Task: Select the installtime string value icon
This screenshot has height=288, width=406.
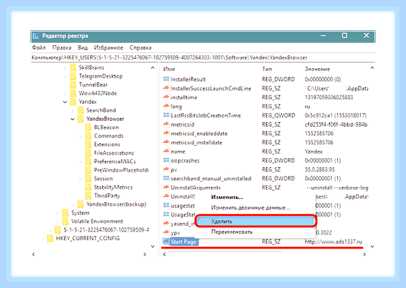Action: pyautogui.click(x=166, y=97)
